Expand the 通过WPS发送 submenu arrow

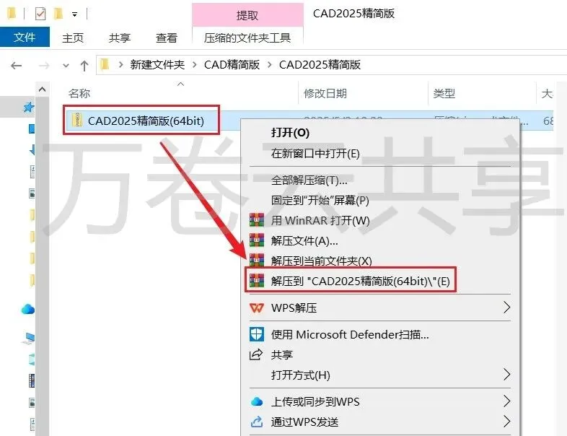[x=506, y=421]
